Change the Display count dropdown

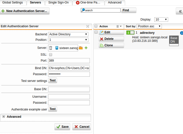coord(161,20)
